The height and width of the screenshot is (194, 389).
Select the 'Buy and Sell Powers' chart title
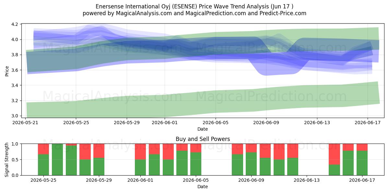pyautogui.click(x=203, y=139)
